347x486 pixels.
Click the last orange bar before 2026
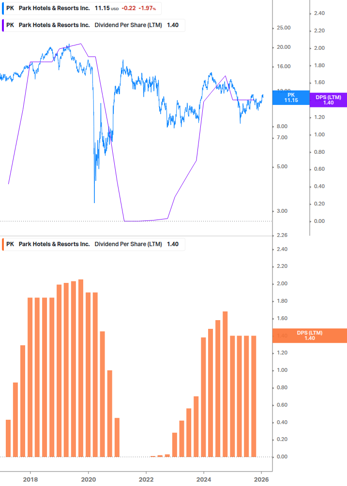pyautogui.click(x=254, y=396)
